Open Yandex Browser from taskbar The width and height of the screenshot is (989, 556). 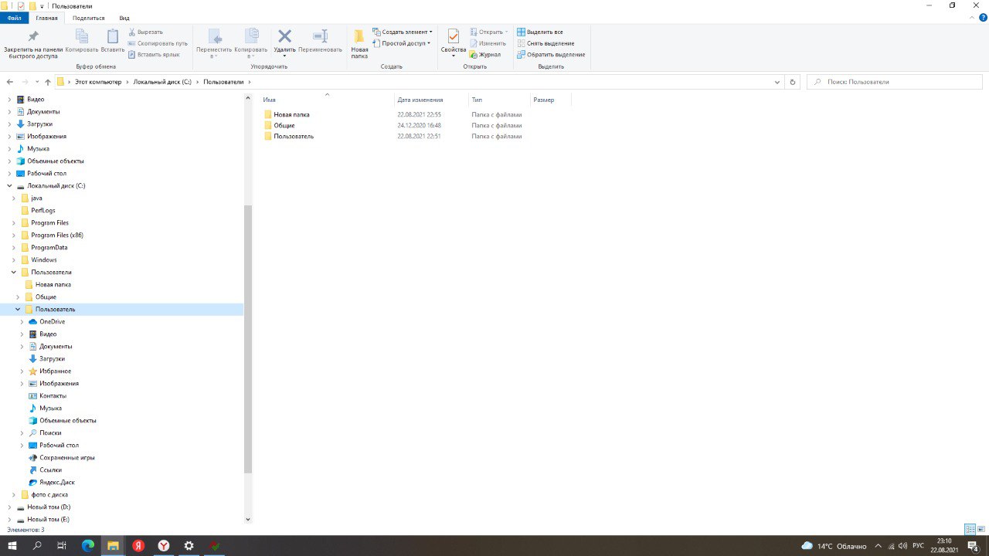pyautogui.click(x=164, y=546)
